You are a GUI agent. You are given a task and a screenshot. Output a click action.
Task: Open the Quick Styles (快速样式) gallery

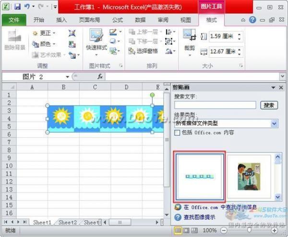click(96, 41)
